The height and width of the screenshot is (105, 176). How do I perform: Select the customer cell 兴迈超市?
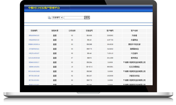point(134,53)
